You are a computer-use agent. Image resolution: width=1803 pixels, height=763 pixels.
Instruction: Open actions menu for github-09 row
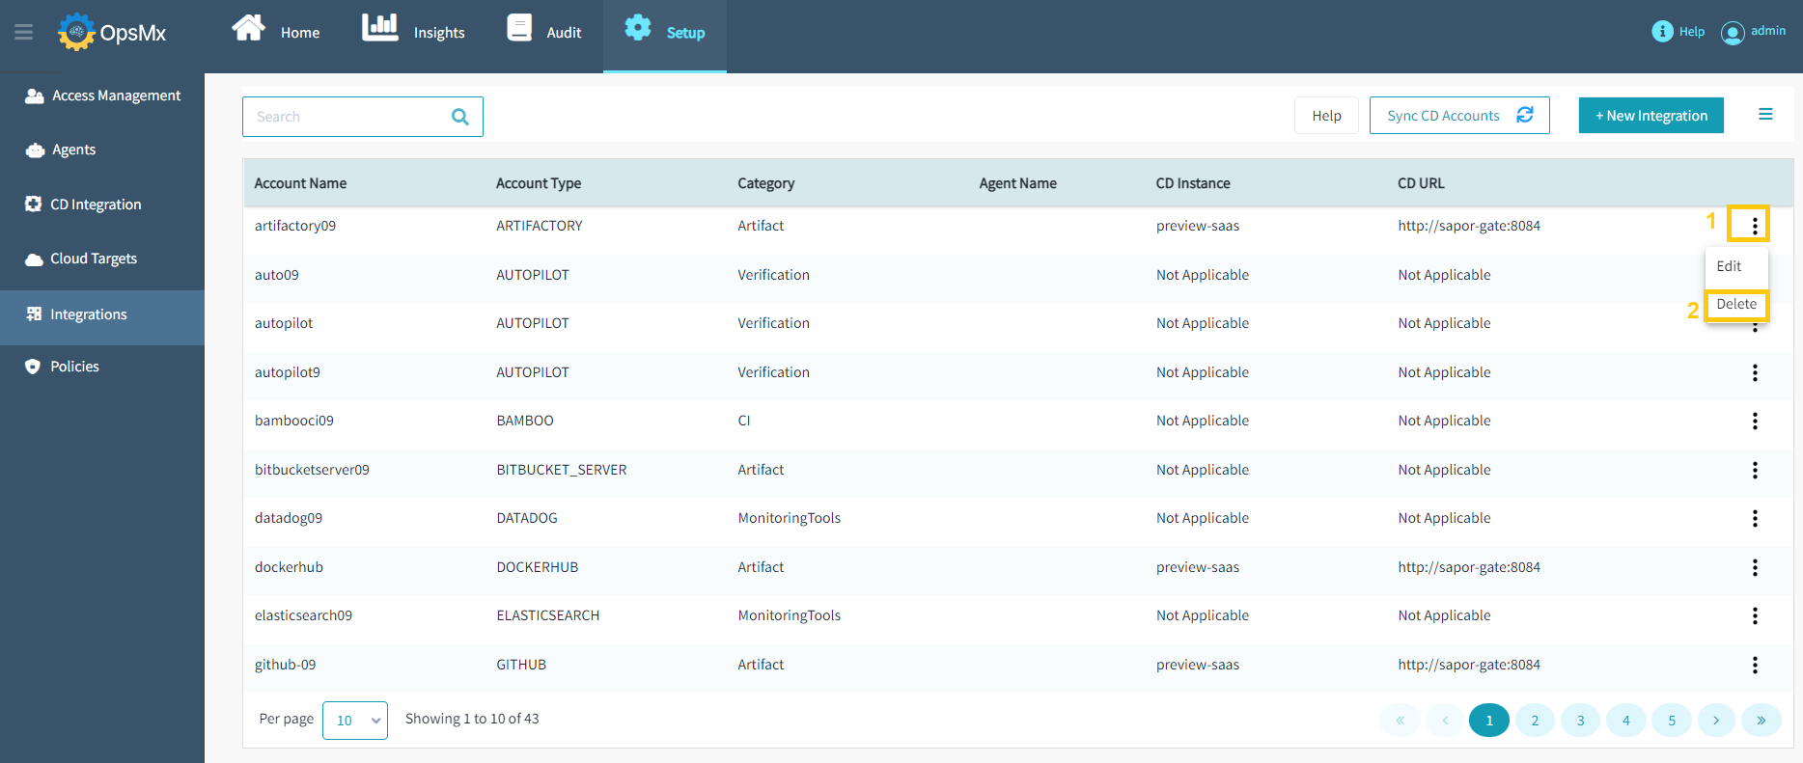pyautogui.click(x=1755, y=665)
